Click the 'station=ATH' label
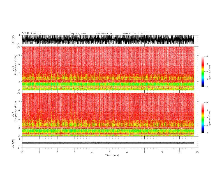The height and width of the screenshot is (171, 222). pos(104,34)
